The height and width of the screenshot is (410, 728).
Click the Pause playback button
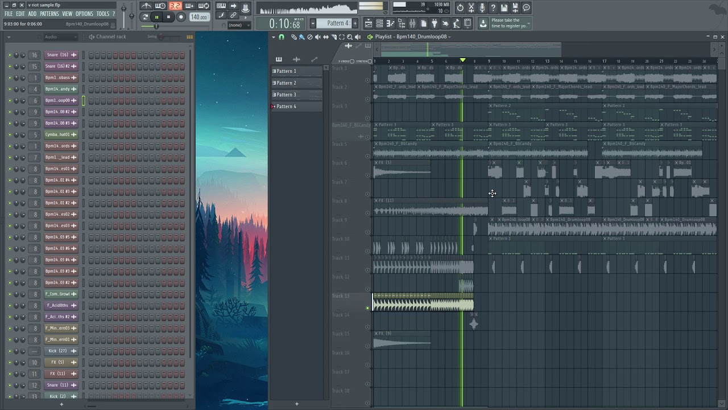156,17
